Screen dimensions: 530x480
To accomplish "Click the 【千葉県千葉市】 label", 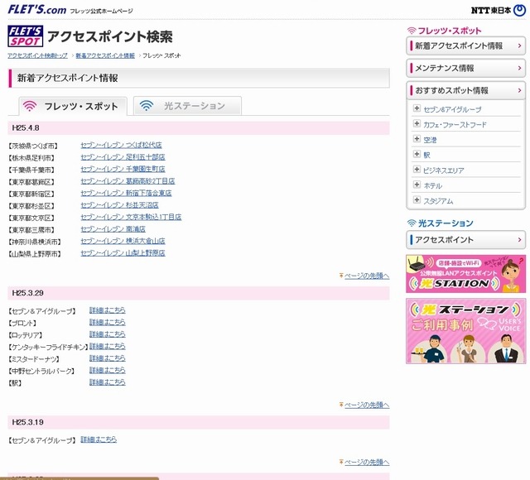I will [x=31, y=170].
